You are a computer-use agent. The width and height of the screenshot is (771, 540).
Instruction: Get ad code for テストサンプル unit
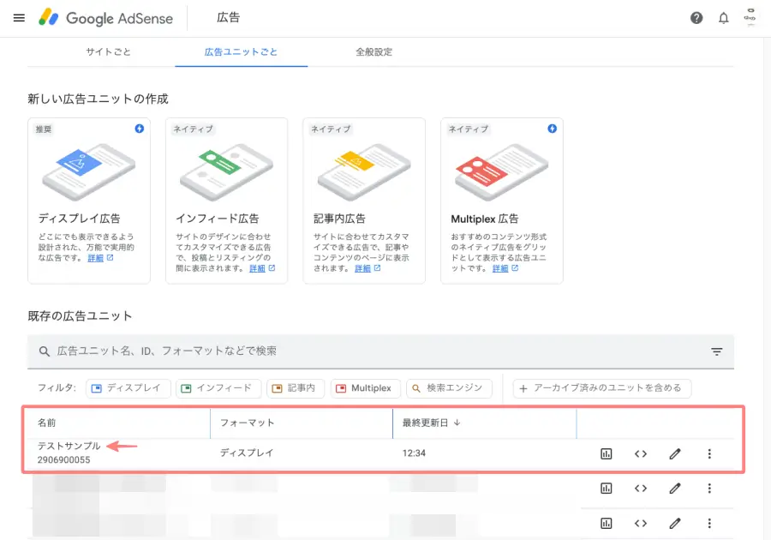641,453
